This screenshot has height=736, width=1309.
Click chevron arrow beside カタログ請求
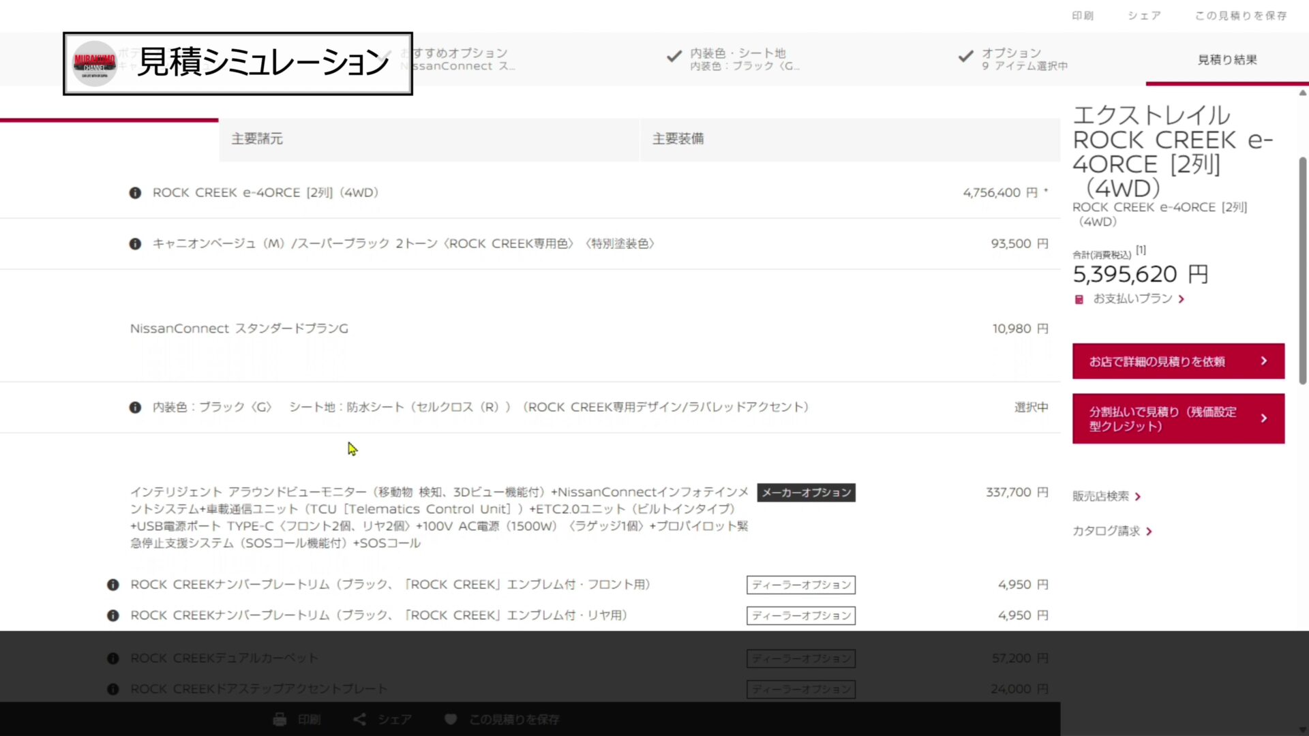pos(1149,532)
